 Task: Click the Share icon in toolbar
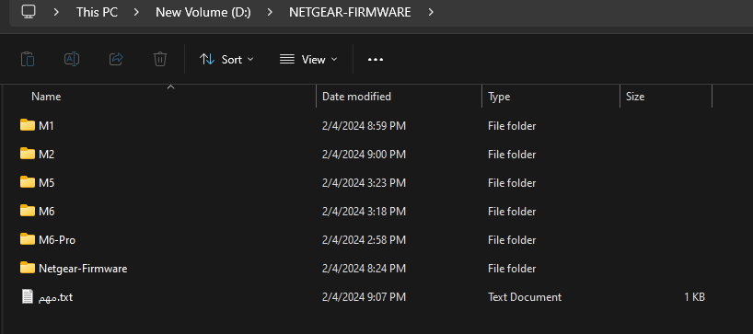point(116,59)
